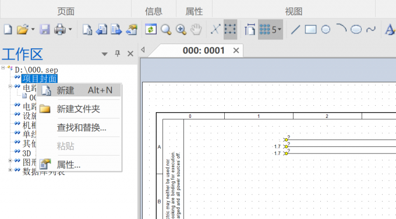The width and height of the screenshot is (396, 219).
Task: Click row label A on drawing
Action: click(159, 147)
